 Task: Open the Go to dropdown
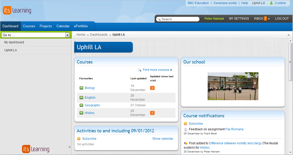67,35
